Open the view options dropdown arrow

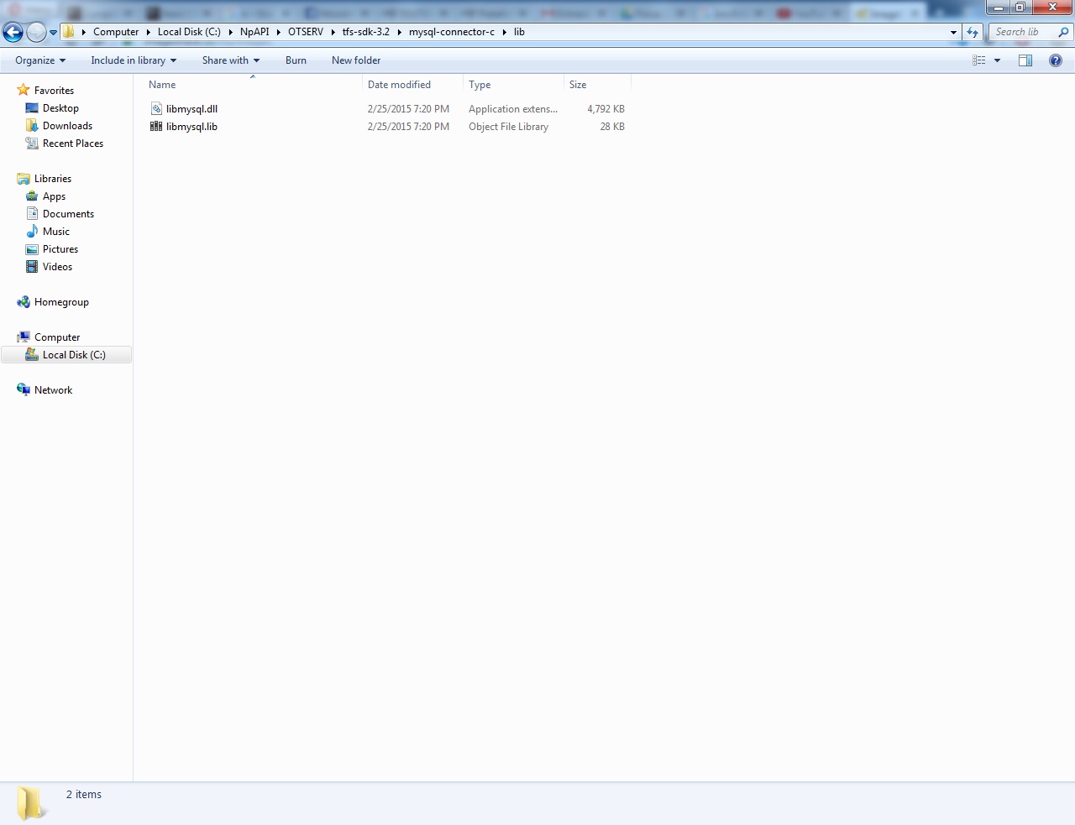(997, 60)
